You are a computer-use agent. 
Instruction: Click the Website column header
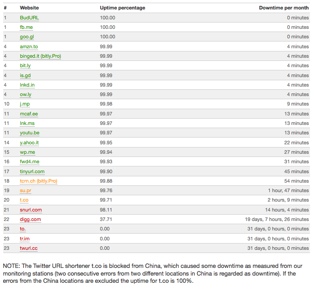29,8
